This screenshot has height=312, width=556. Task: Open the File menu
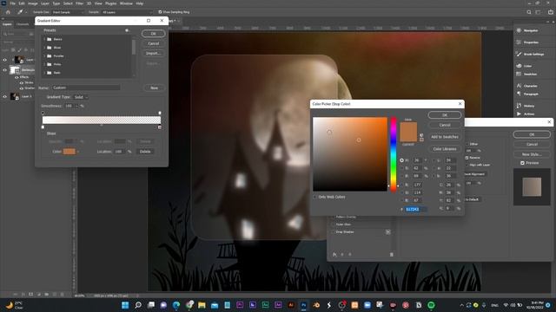coord(12,3)
